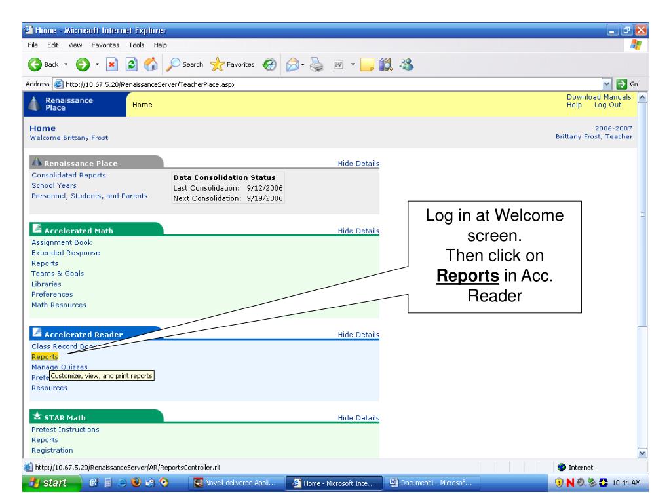
Task: Click the Research books toolbar icon
Action: tap(385, 65)
